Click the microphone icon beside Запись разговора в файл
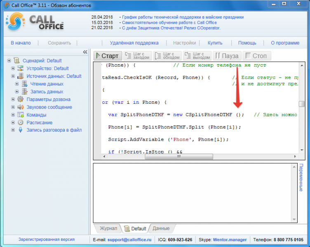This screenshot has width=310, height=247. coord(20,130)
